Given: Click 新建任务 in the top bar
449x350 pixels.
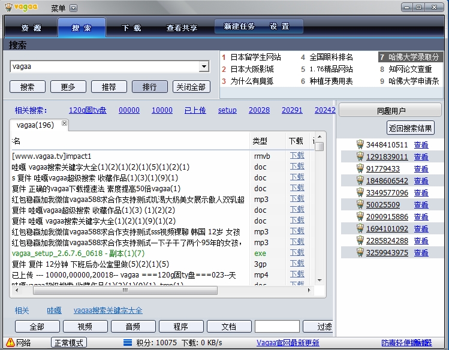Looking at the screenshot, I should 239,26.
